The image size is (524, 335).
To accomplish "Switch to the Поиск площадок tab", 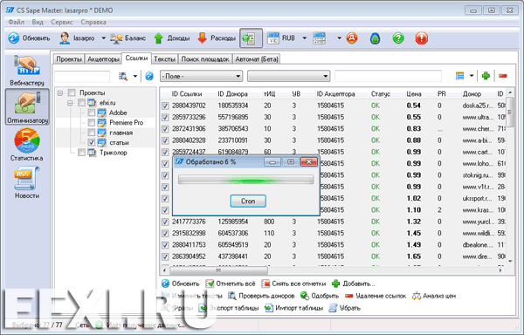I will (205, 59).
